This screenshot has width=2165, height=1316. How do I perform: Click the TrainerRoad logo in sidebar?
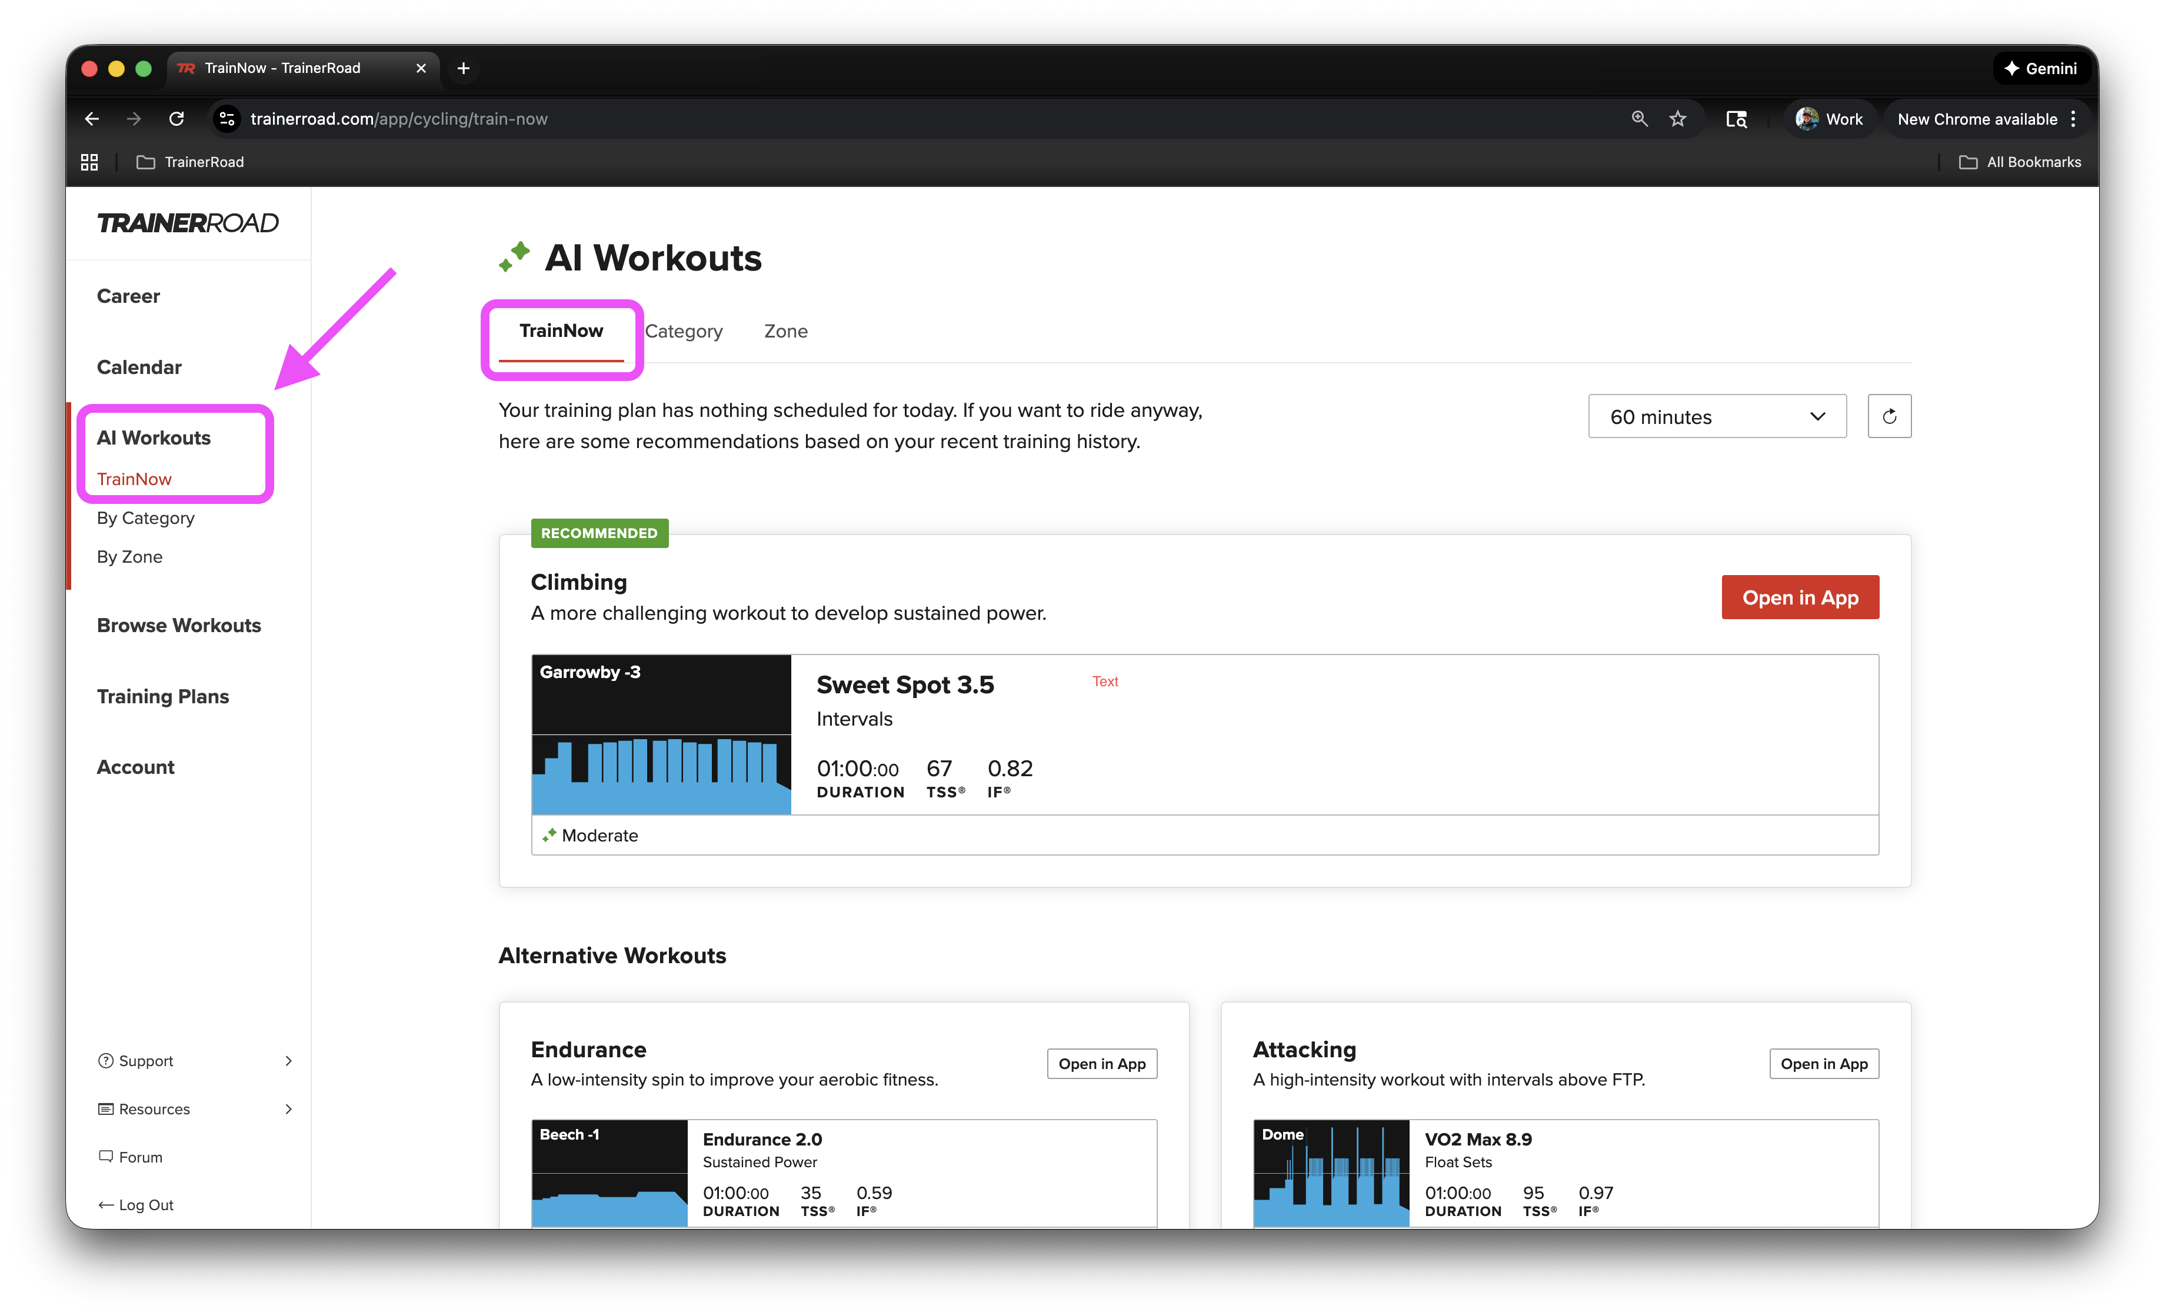(187, 223)
